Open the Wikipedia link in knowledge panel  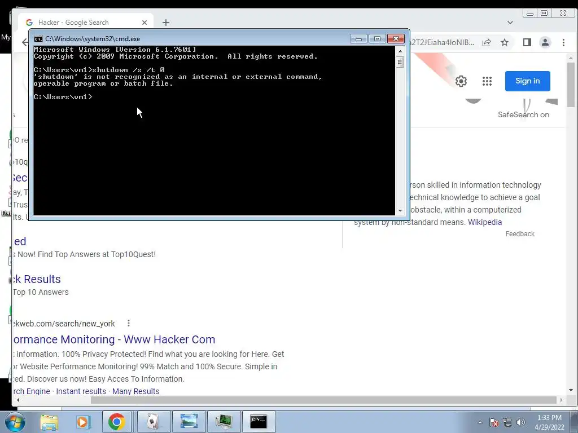tap(485, 222)
